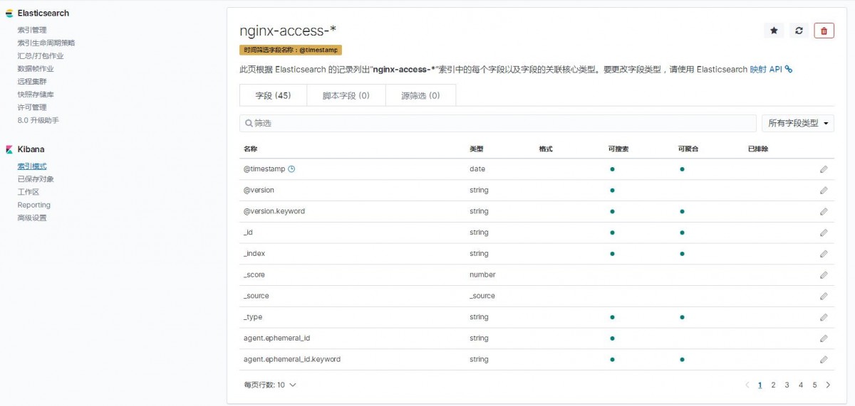Viewport: 855px width, 406px height.
Task: Edit the @timestamp field pencil icon
Action: pos(824,169)
